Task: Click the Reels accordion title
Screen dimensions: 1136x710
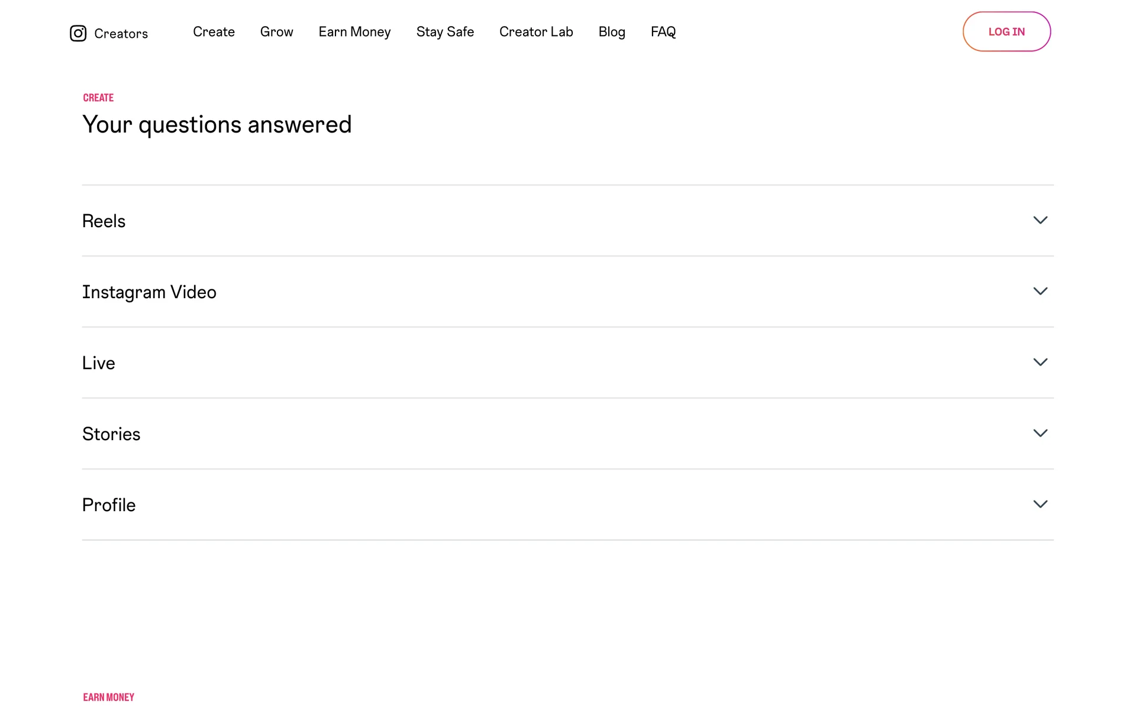Action: [x=104, y=221]
